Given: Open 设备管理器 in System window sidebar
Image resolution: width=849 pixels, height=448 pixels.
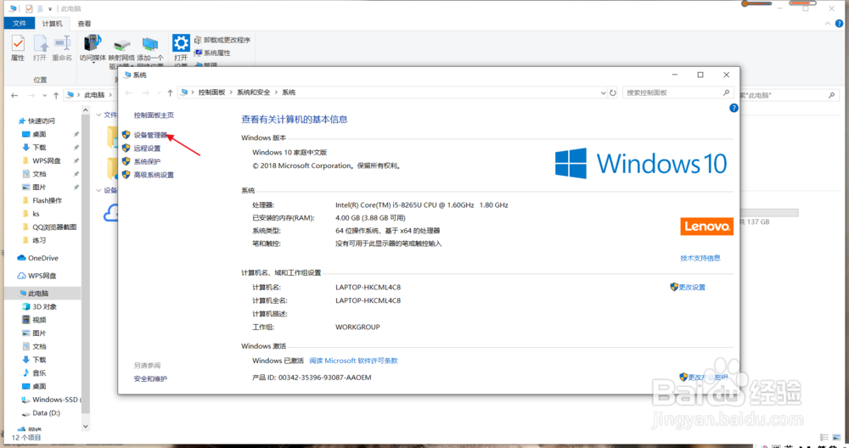Looking at the screenshot, I should [x=150, y=135].
